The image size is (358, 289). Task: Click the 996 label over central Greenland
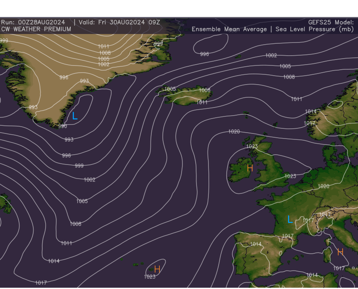pyautogui.click(x=64, y=77)
